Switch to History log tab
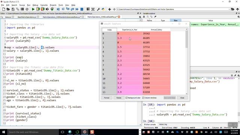This screenshot has width=240, height=135. pyautogui.click(x=163, y=124)
